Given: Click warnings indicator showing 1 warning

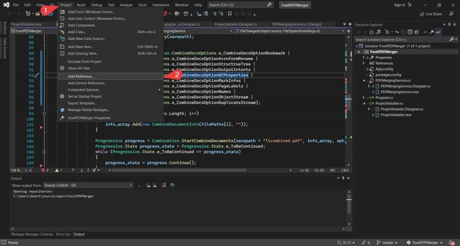Looking at the screenshot, I should click(x=58, y=170).
